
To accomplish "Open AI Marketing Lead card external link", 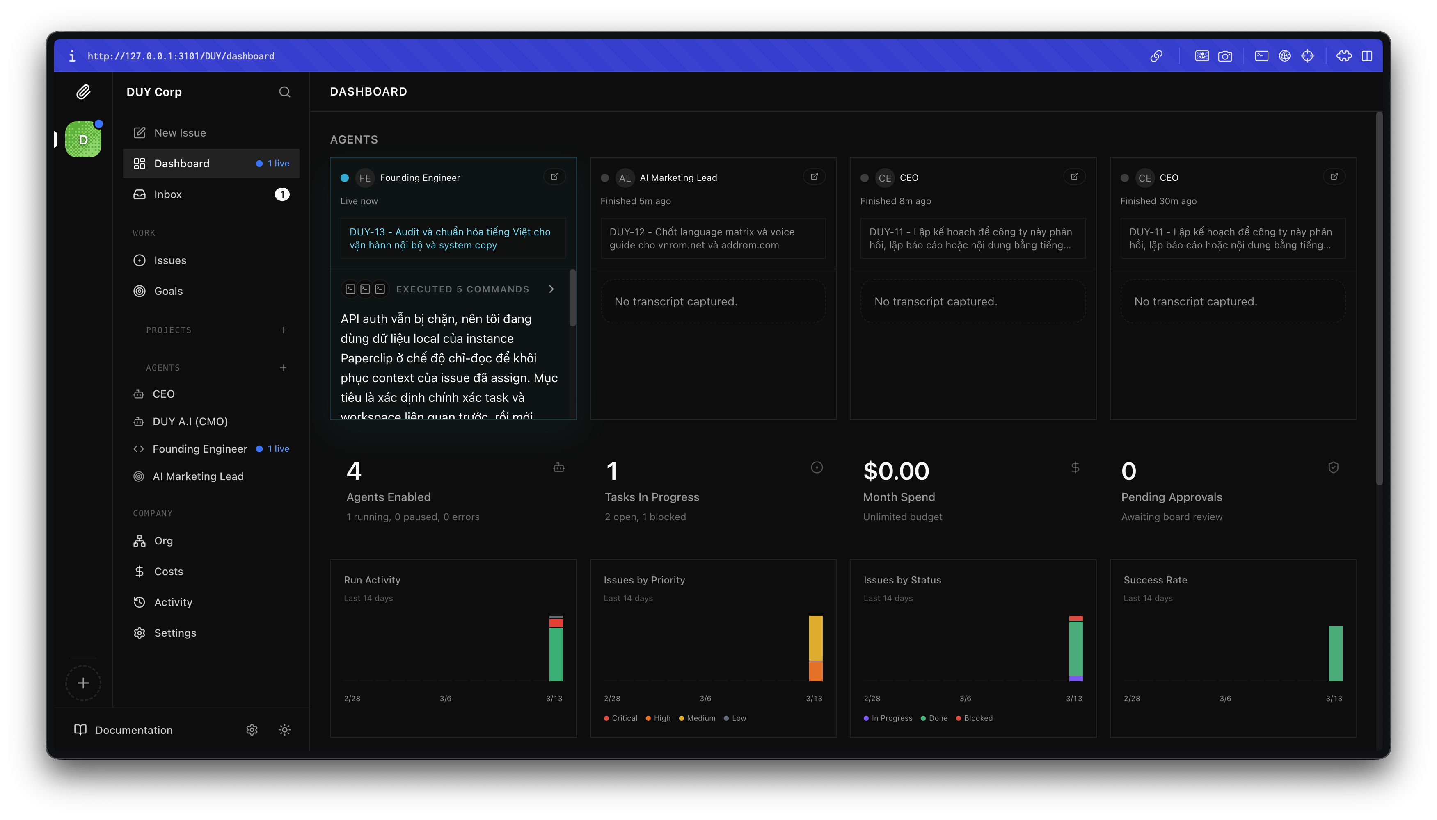I will [814, 177].
